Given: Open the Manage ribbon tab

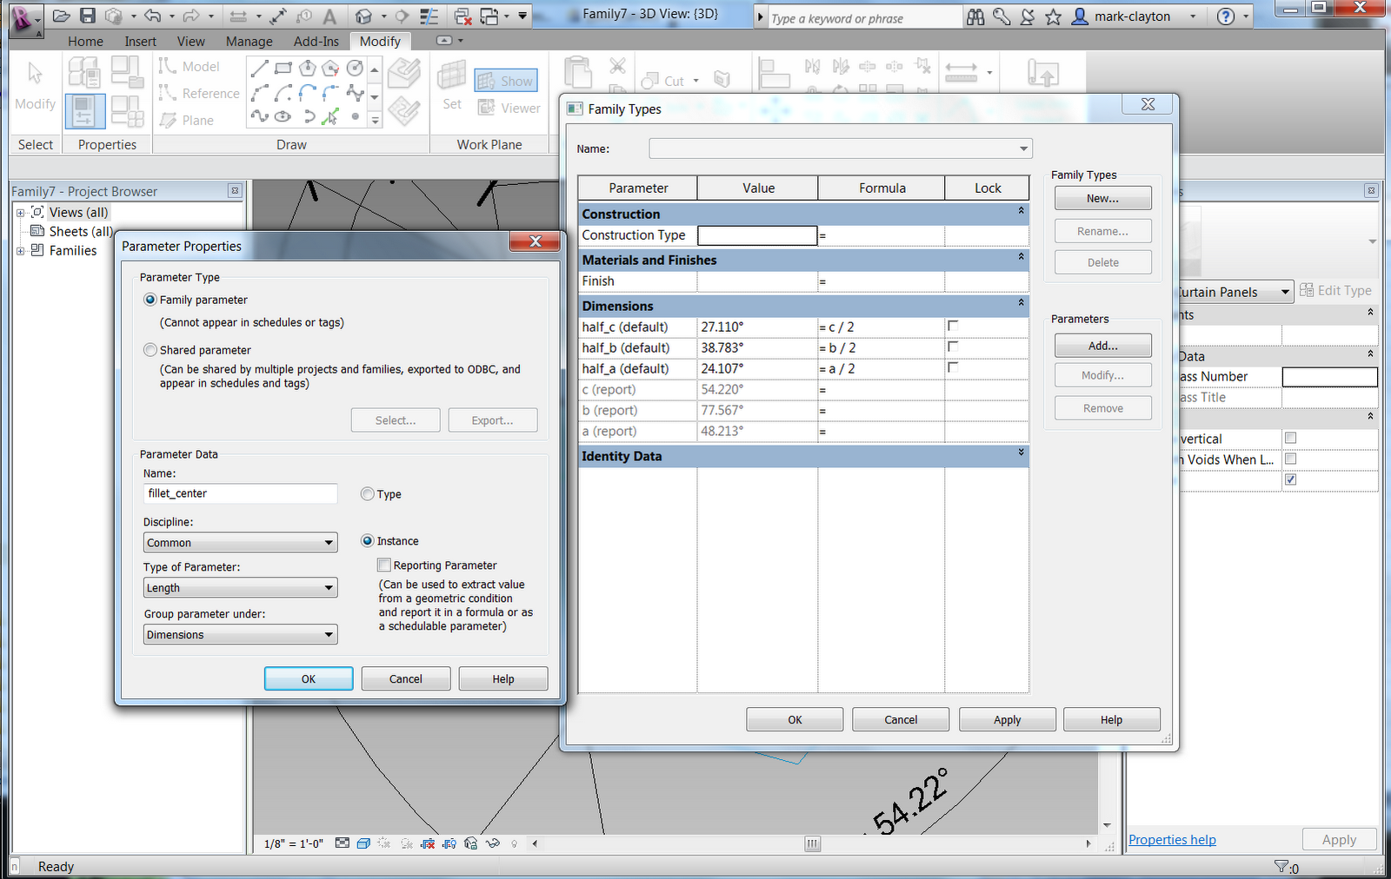Looking at the screenshot, I should [249, 42].
